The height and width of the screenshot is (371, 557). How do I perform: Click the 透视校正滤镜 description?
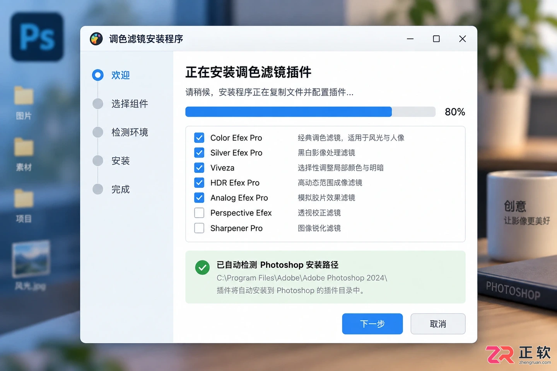tap(319, 213)
